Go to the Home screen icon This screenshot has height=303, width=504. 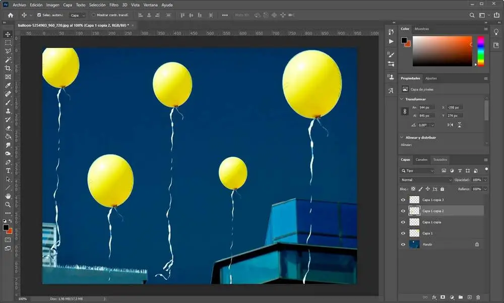click(10, 15)
